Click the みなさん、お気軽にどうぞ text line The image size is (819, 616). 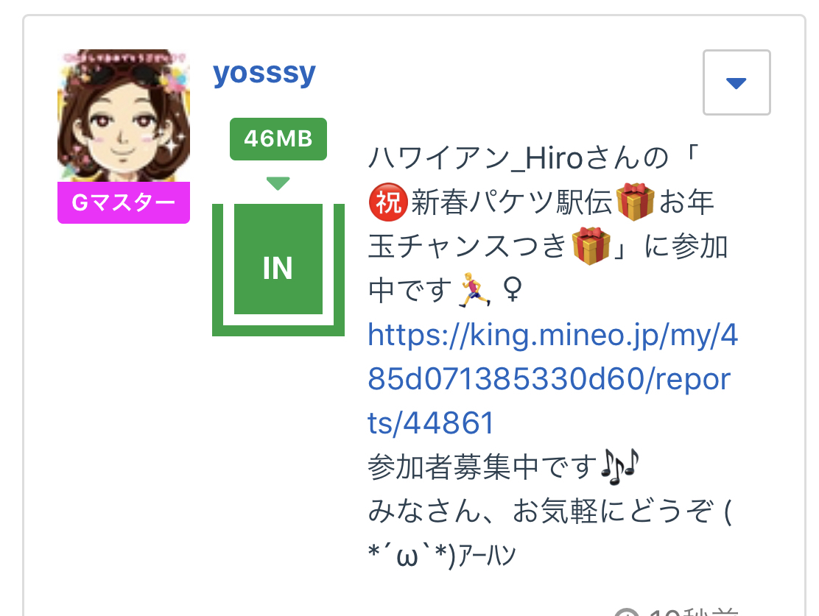(541, 511)
